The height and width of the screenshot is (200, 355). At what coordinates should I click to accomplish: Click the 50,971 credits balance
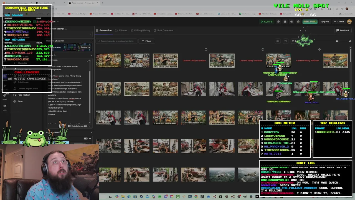click(x=267, y=22)
